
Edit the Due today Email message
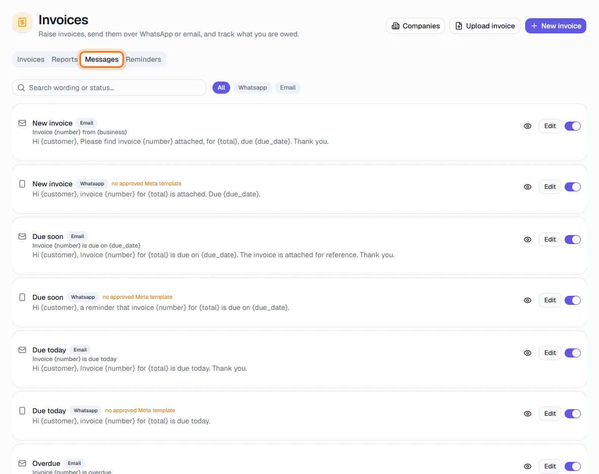coord(550,353)
